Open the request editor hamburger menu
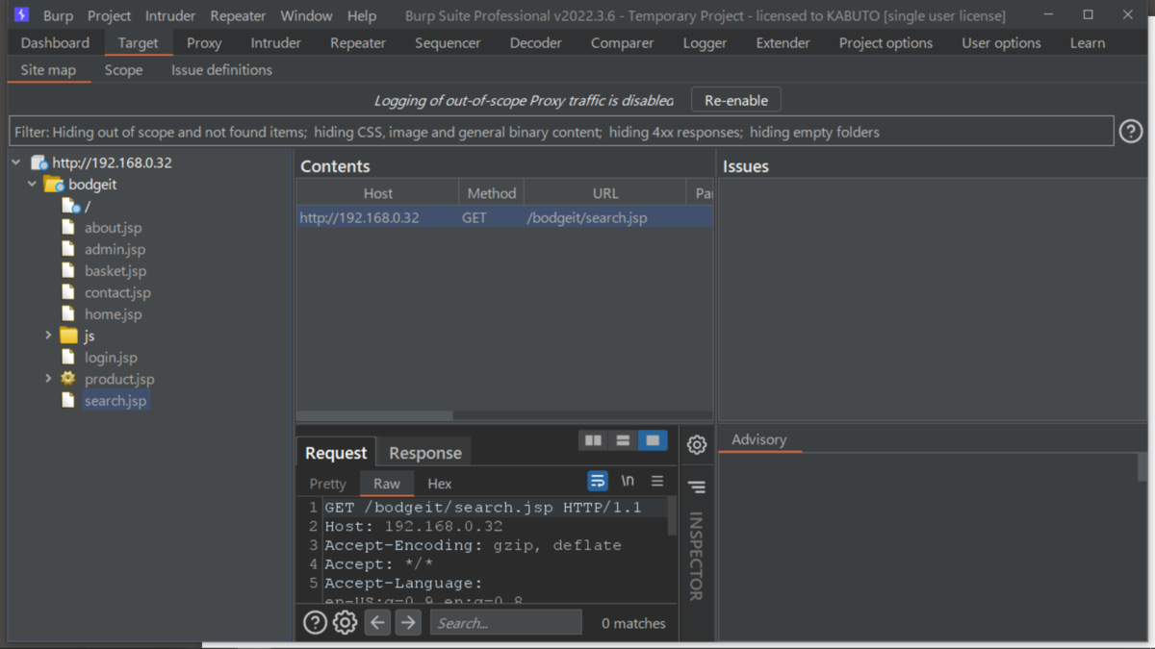This screenshot has height=649, width=1155. coord(657,481)
